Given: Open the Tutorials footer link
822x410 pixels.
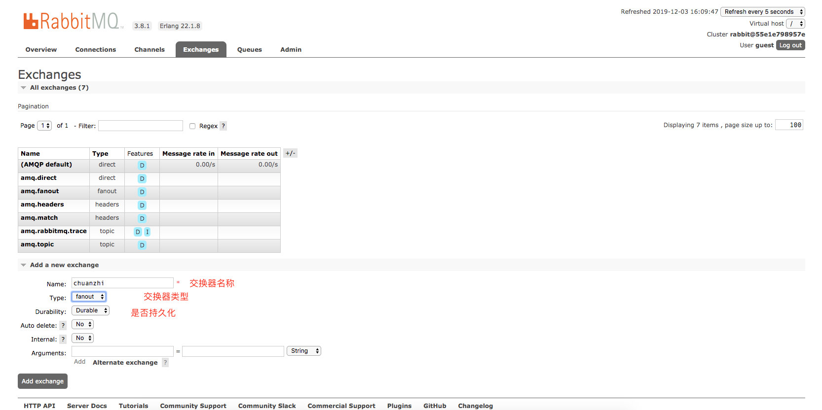Looking at the screenshot, I should point(133,406).
